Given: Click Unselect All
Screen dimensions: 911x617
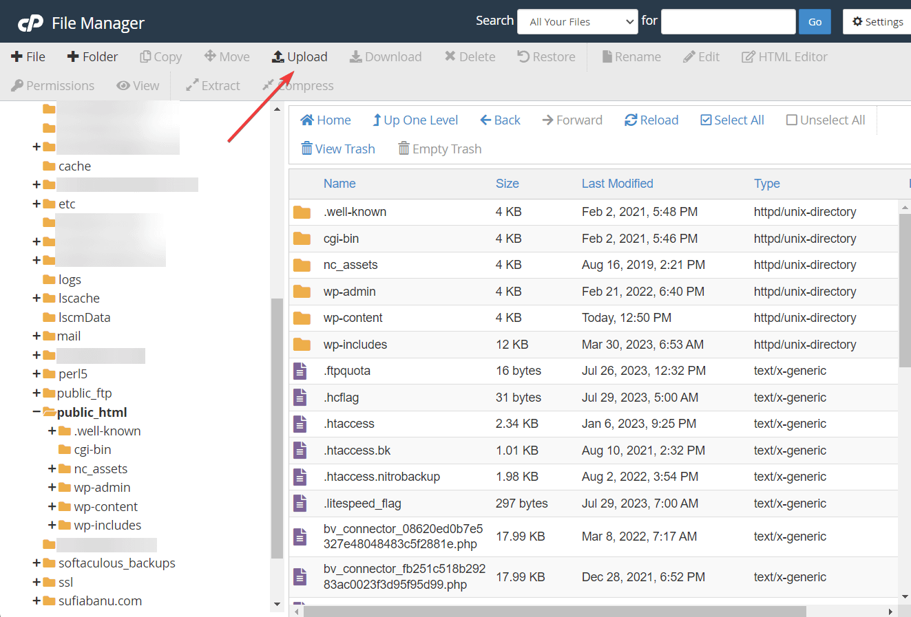Looking at the screenshot, I should coord(825,120).
